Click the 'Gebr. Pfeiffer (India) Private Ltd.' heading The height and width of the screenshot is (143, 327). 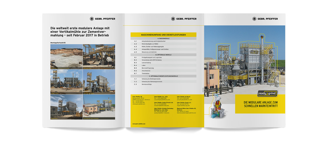pyautogui.click(x=164, y=102)
